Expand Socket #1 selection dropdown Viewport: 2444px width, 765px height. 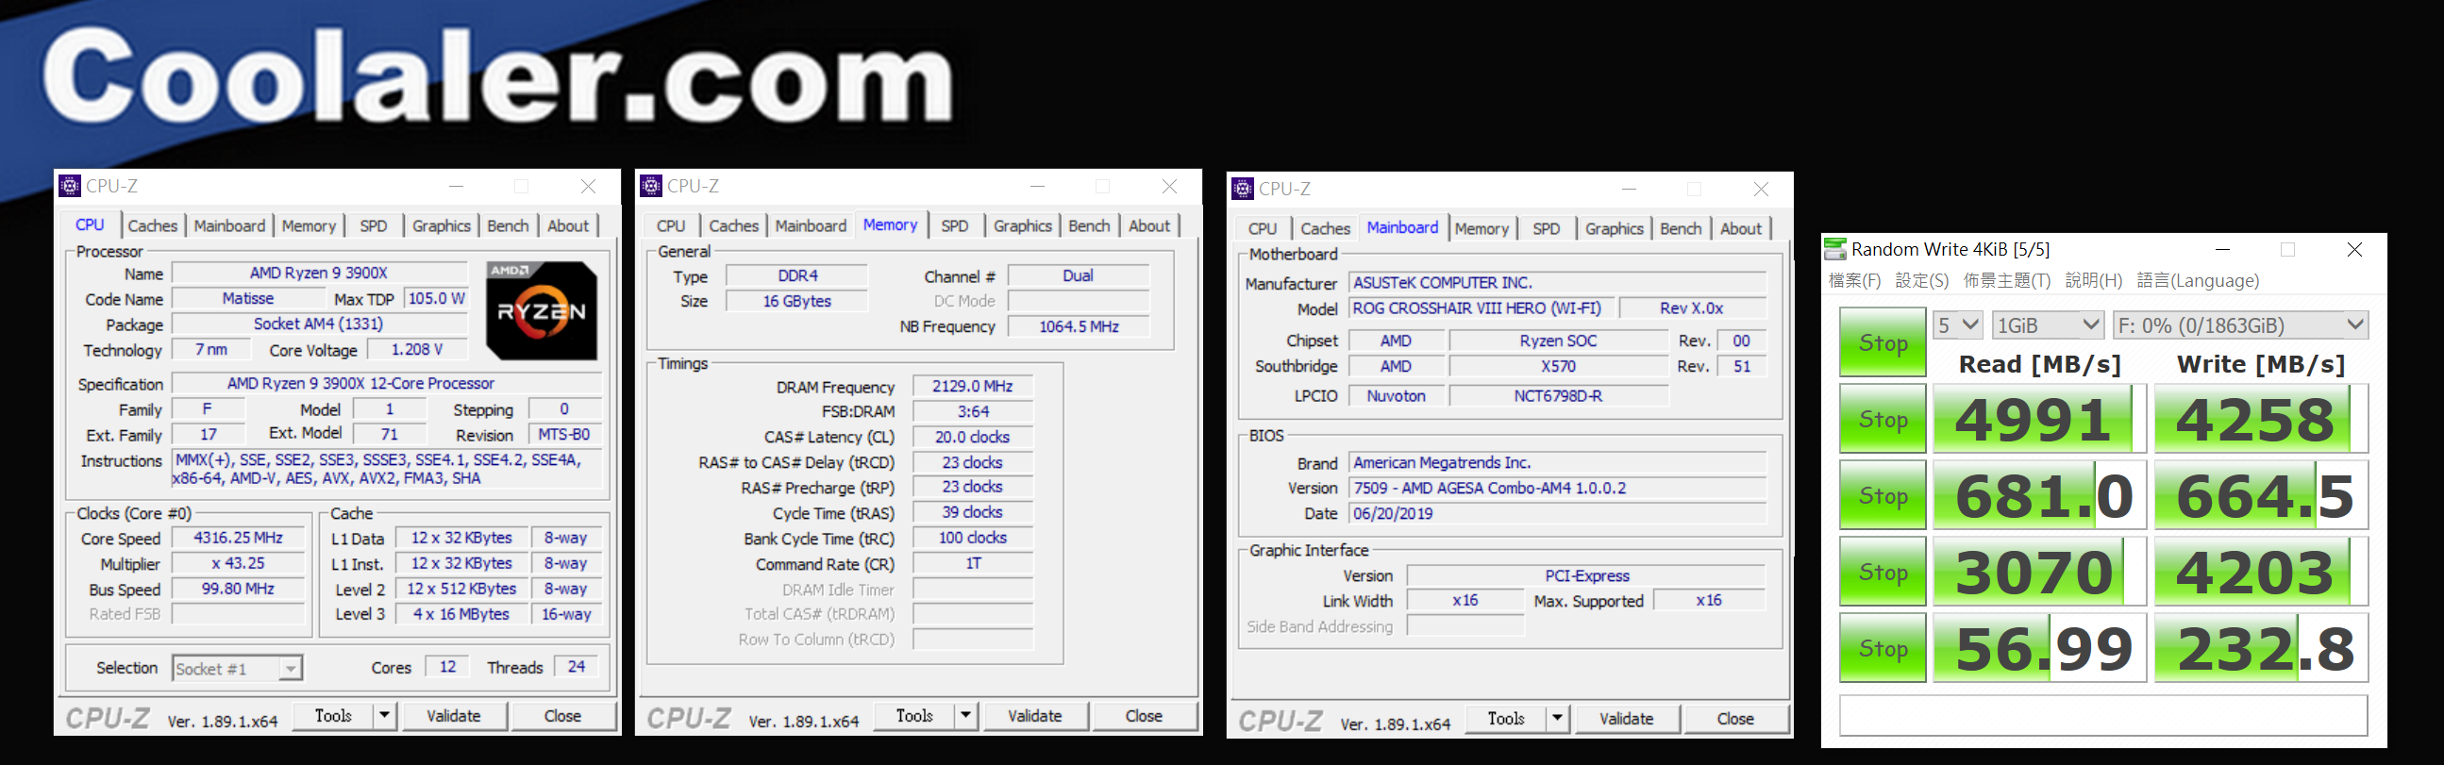pyautogui.click(x=291, y=668)
